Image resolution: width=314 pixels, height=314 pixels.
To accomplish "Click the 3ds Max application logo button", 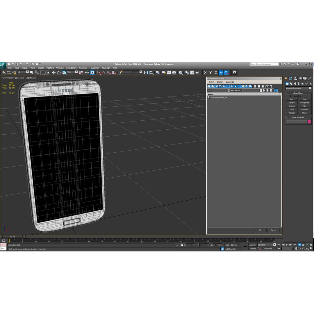I will pyautogui.click(x=3, y=65).
